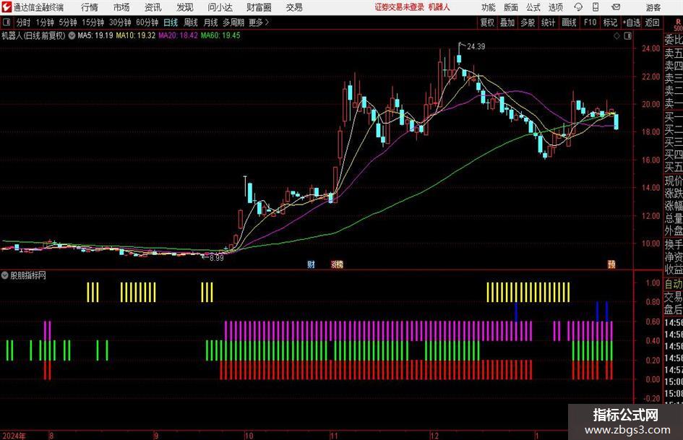
Task: Open the 财富圈 menu
Action: (259, 7)
